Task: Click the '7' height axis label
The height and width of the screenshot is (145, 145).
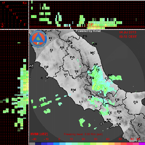Action: [x=21, y=21]
